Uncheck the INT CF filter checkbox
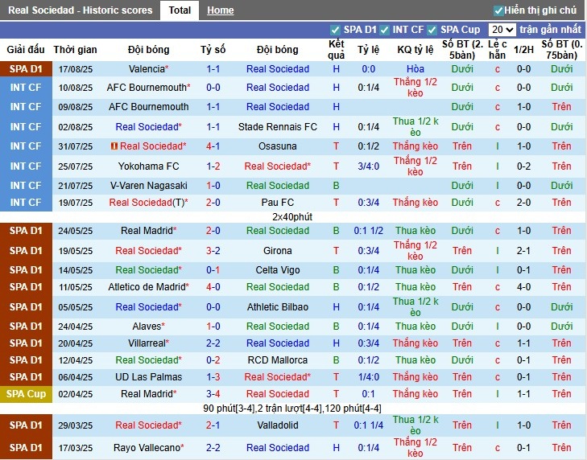587x460 pixels. point(384,30)
